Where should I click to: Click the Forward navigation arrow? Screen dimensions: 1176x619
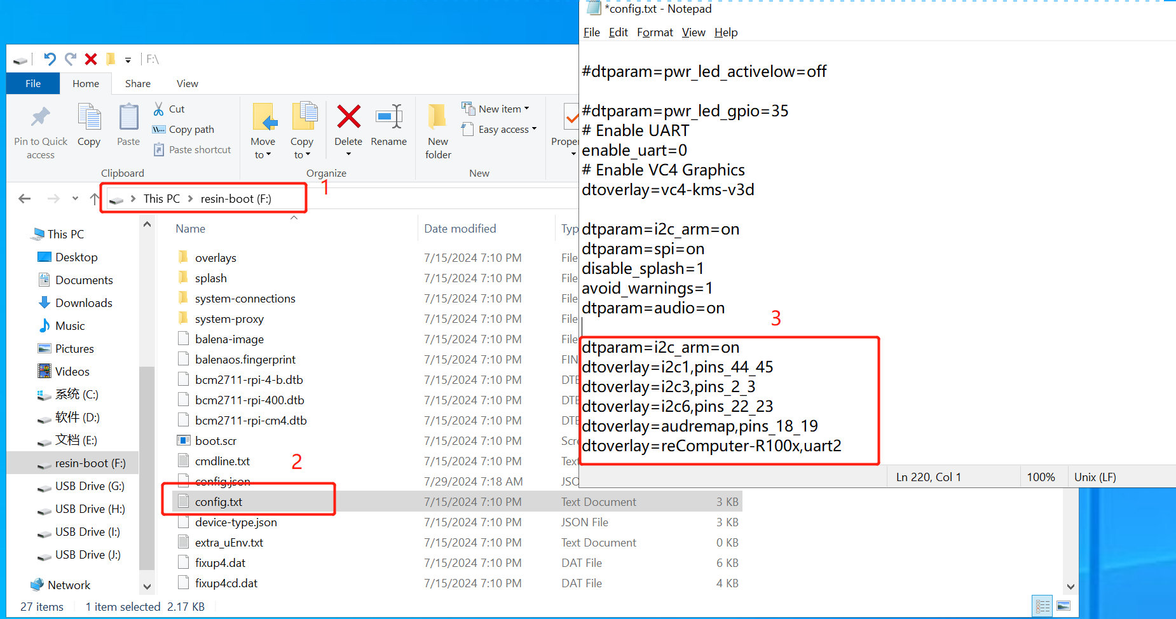(x=53, y=199)
